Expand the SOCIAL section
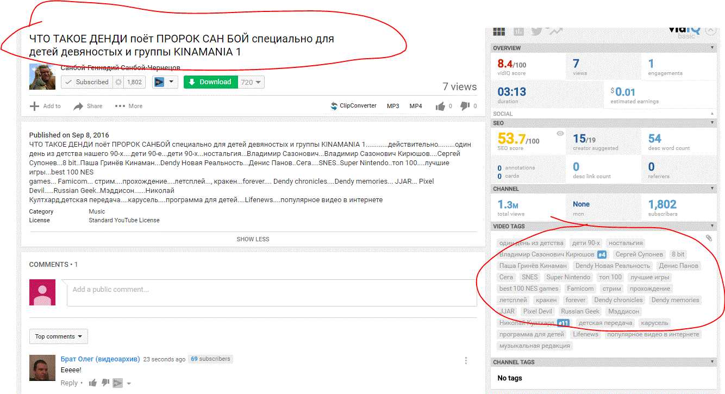Viewport: 725px width, 394px height. (712, 114)
